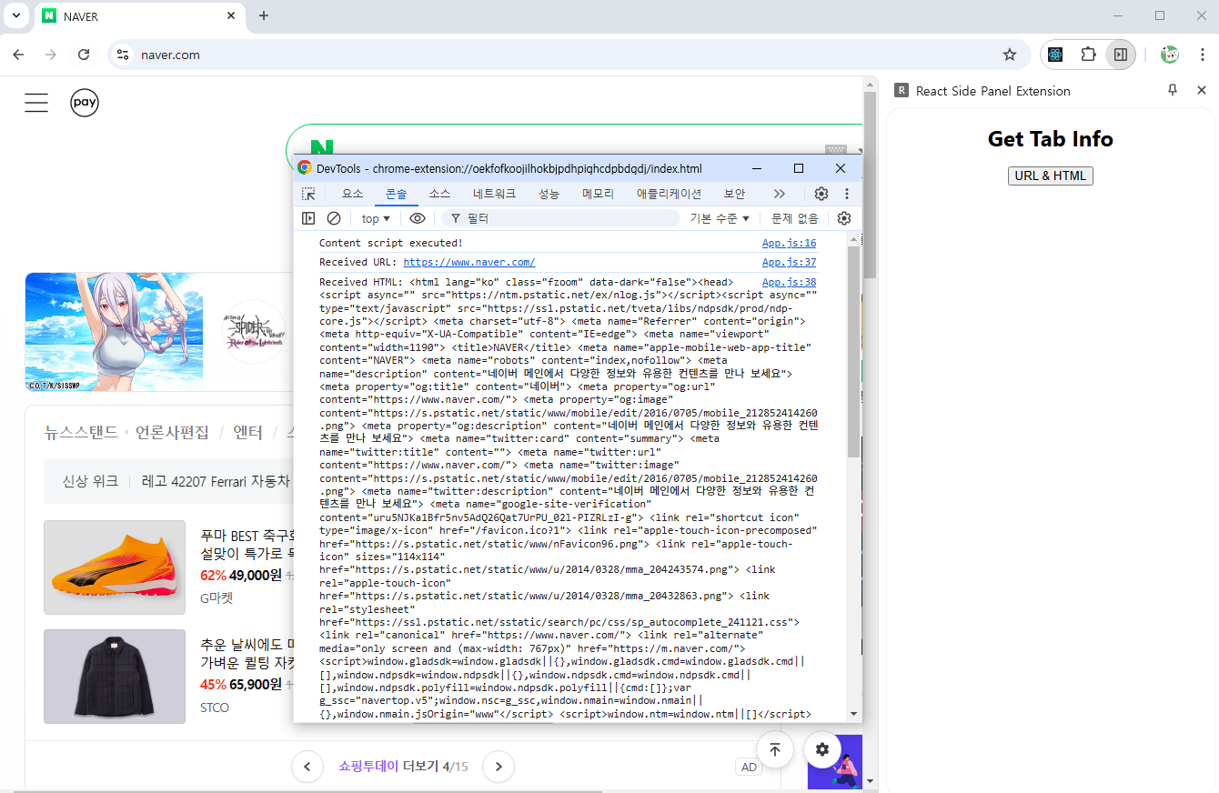Switch to DevTools 네트워크 tab
1219x793 pixels.
coord(494,194)
